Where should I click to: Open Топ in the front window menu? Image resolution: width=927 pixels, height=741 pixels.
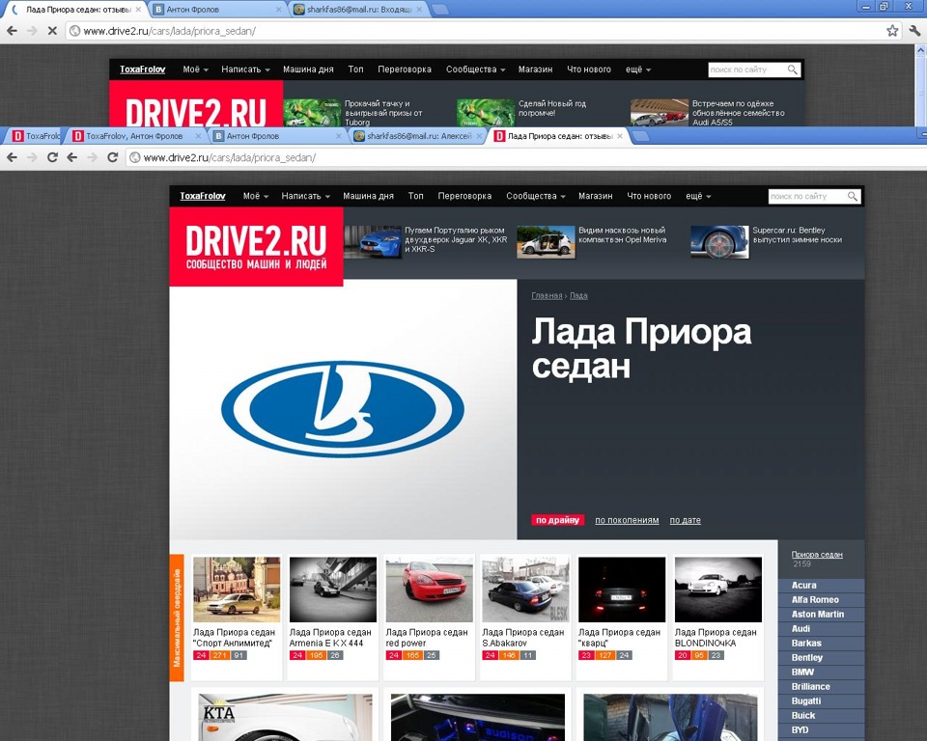(x=415, y=196)
